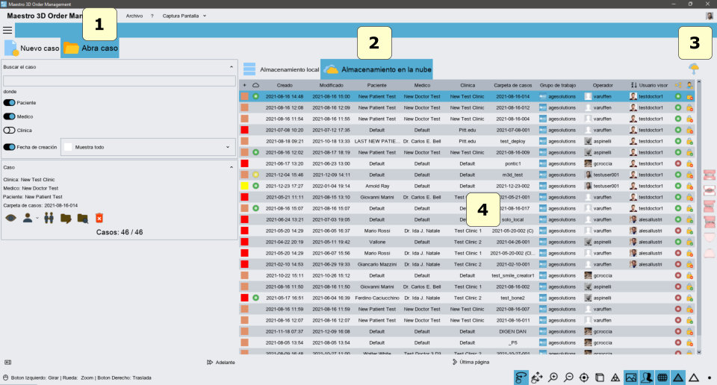Click the eye view-case icon
717x385 pixels.
10,218
